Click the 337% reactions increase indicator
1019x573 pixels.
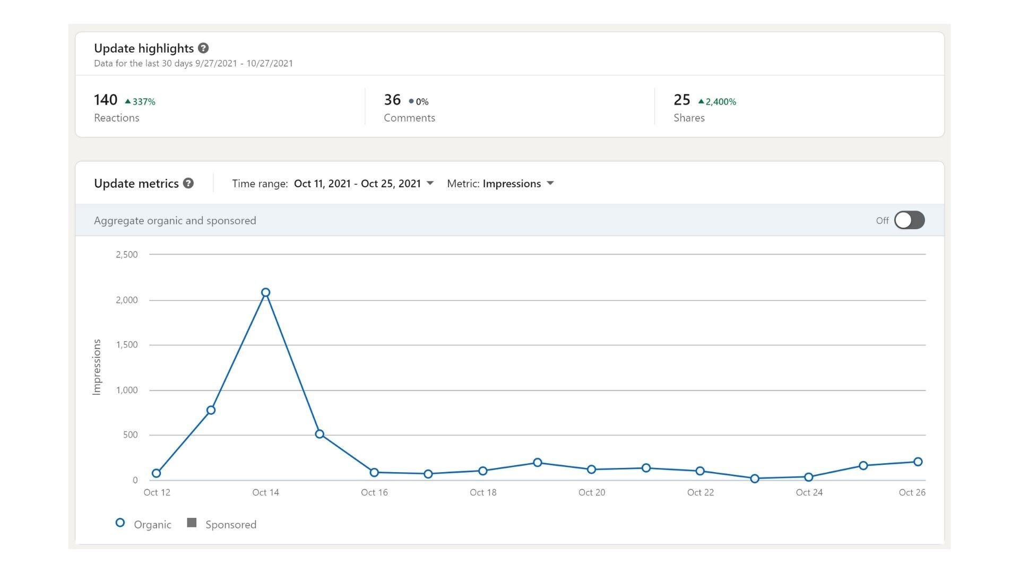[x=140, y=101]
